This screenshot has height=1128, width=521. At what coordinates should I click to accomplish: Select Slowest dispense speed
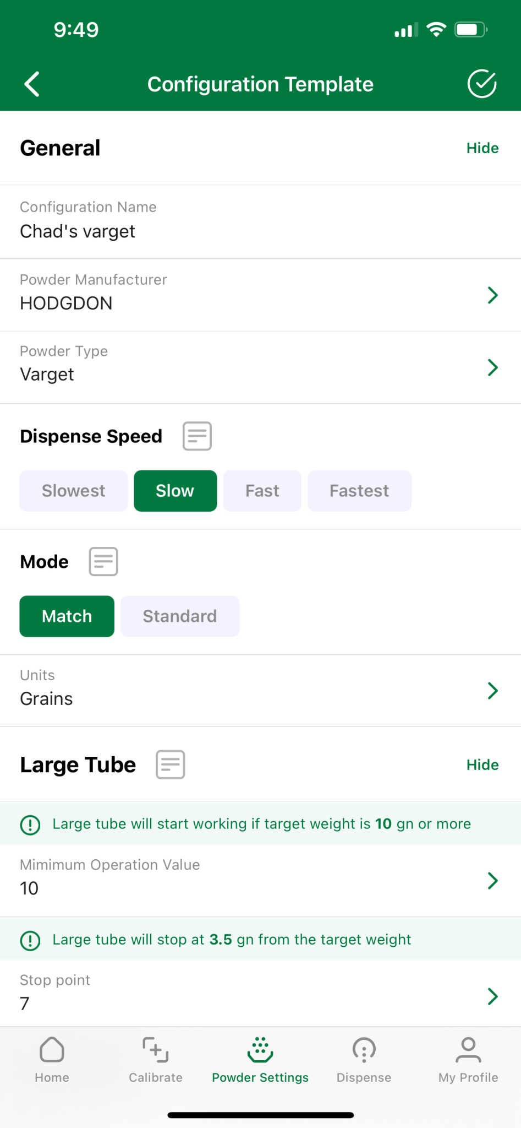[74, 491]
